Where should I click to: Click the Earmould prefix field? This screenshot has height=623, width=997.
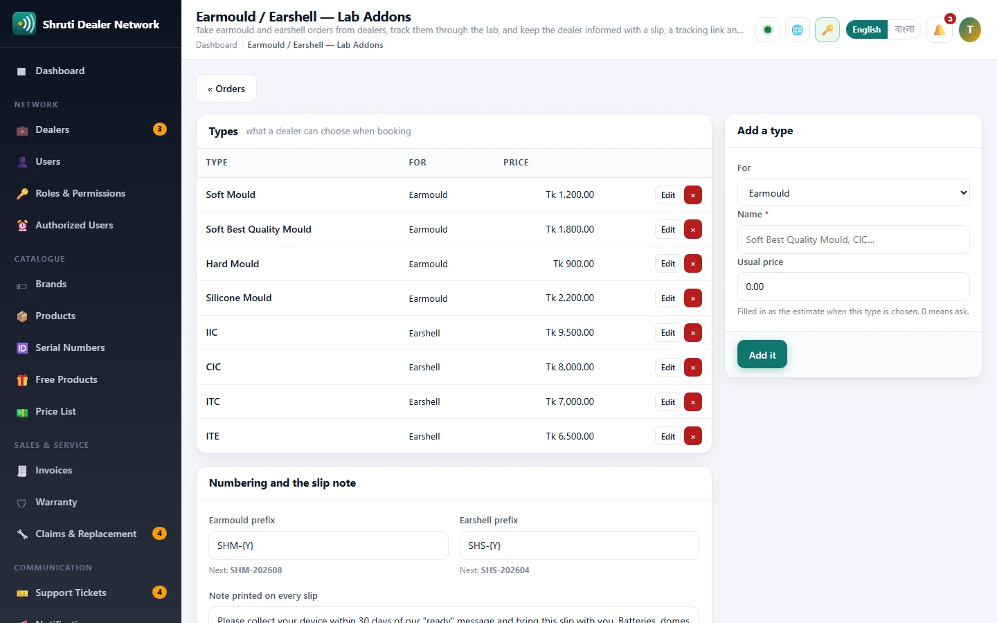point(328,545)
